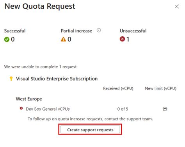Screen dimensions: 185x147
Task: Close the New Quota Request panel
Action: [x=177, y=6]
